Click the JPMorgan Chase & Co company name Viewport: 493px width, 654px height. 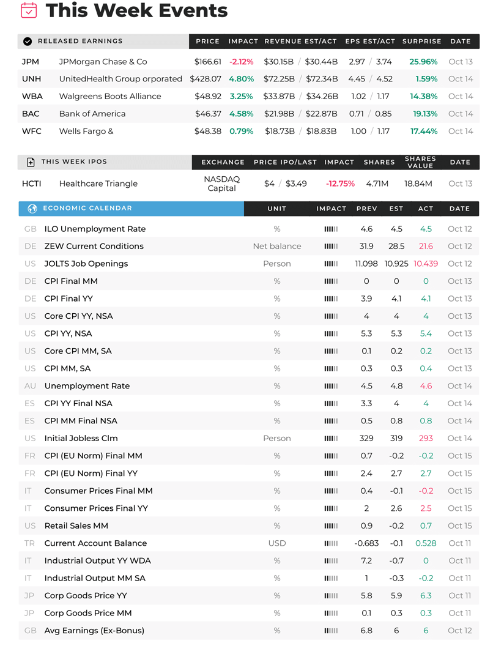tap(103, 62)
